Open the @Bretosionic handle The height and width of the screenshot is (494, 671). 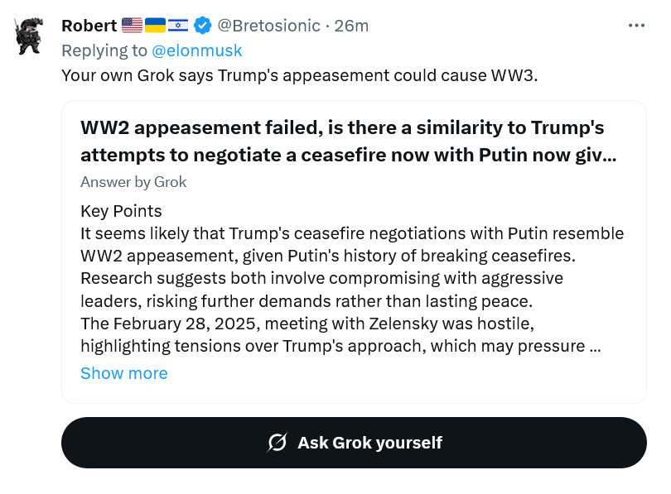268,26
